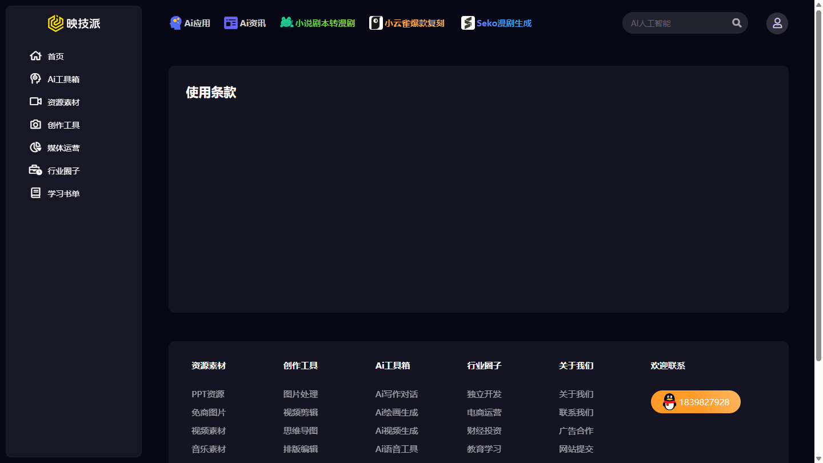Open the user account avatar
The width and height of the screenshot is (823, 463).
777,23
